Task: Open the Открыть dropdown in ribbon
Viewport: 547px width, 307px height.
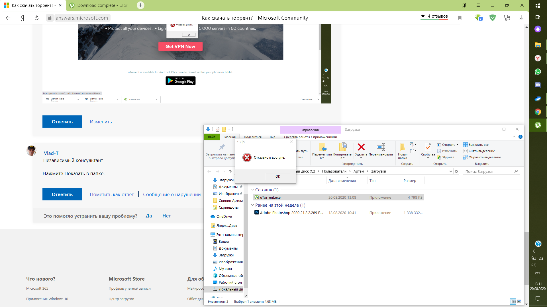Action: tap(448, 145)
